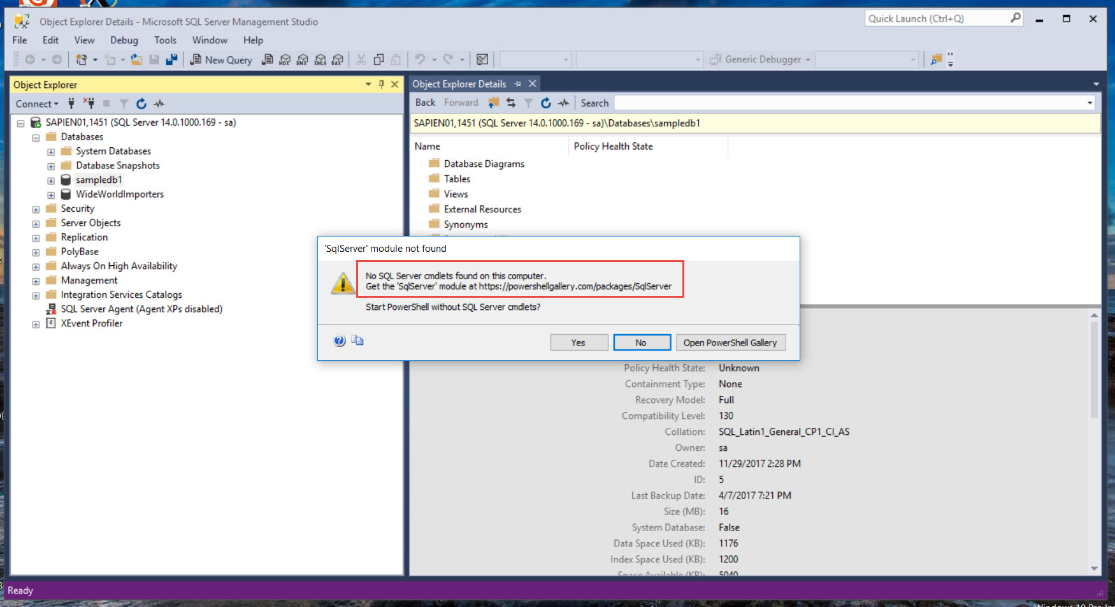1115x607 pixels.
Task: Click Back in Object Explorer Details toolbar
Action: [425, 103]
